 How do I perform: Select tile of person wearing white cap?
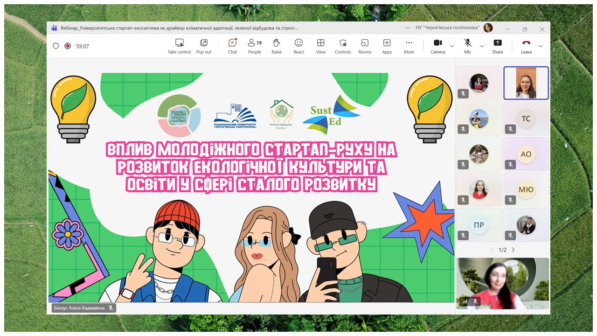point(479,119)
